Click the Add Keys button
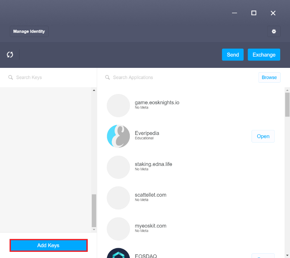 coord(49,245)
